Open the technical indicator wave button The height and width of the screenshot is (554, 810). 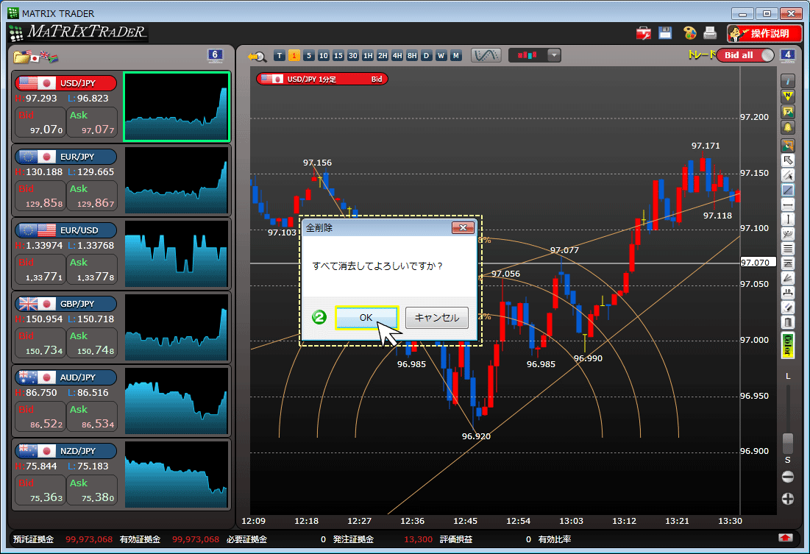(x=486, y=55)
